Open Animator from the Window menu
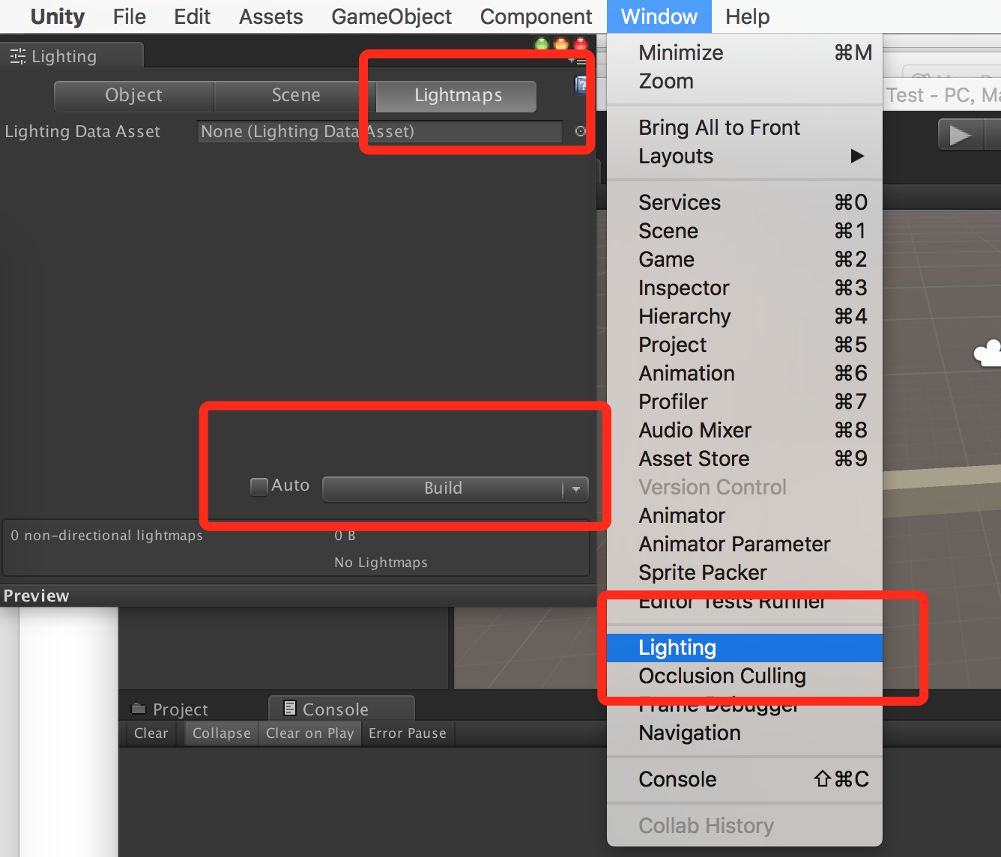This screenshot has width=1001, height=857. [745, 515]
